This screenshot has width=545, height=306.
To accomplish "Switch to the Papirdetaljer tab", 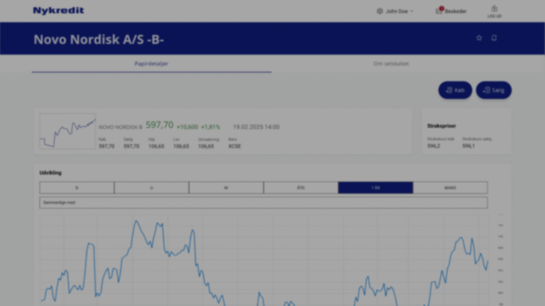I will click(x=151, y=64).
